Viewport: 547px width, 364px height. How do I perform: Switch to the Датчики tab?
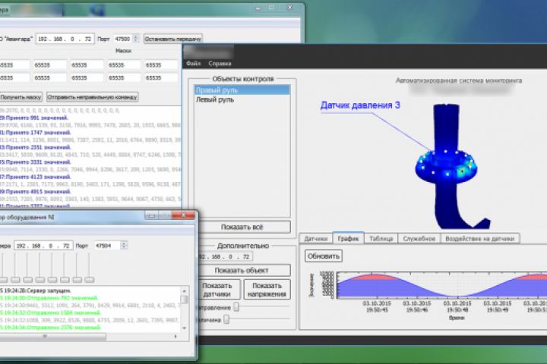point(316,239)
